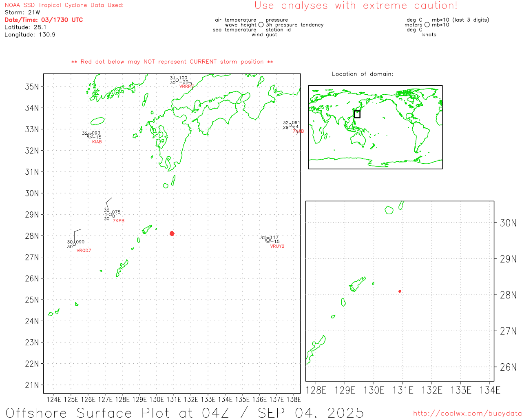Click the 'sea temperature' legend label
Screen dimensions: 522x418
234,30
